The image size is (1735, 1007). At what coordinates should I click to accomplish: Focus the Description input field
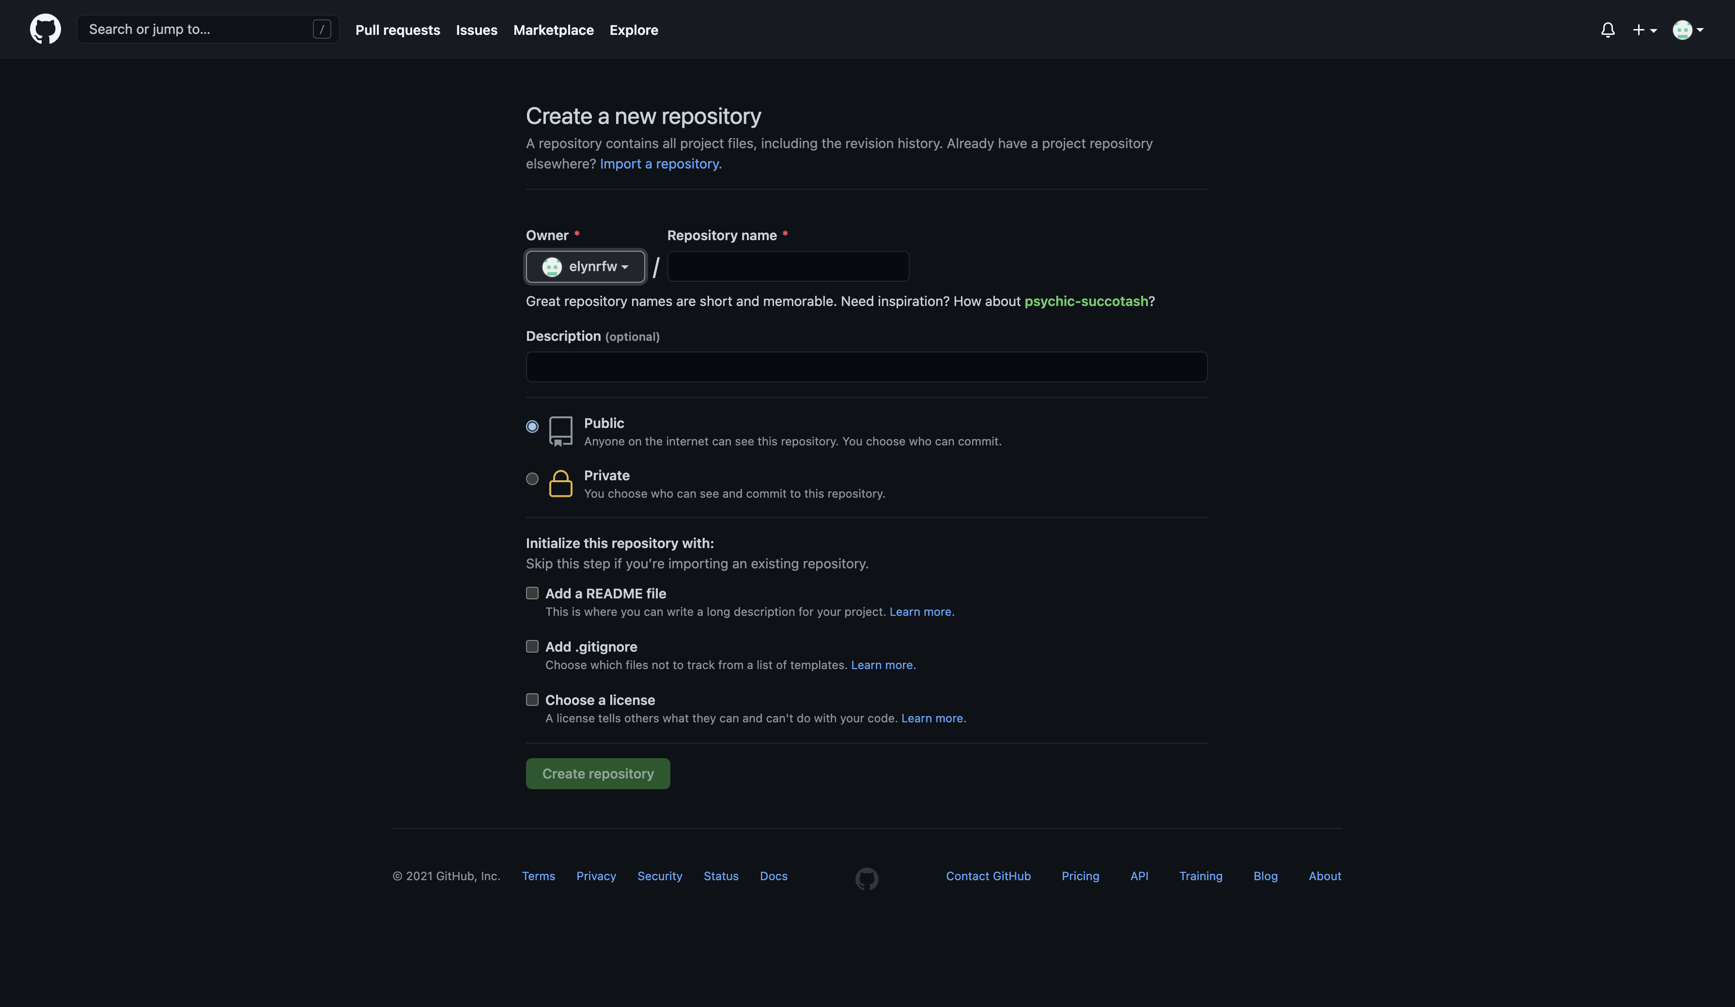coord(867,367)
